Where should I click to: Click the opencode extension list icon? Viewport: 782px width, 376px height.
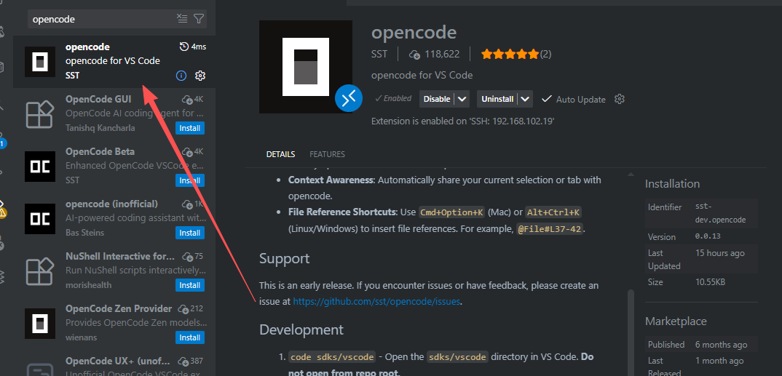pyautogui.click(x=40, y=62)
